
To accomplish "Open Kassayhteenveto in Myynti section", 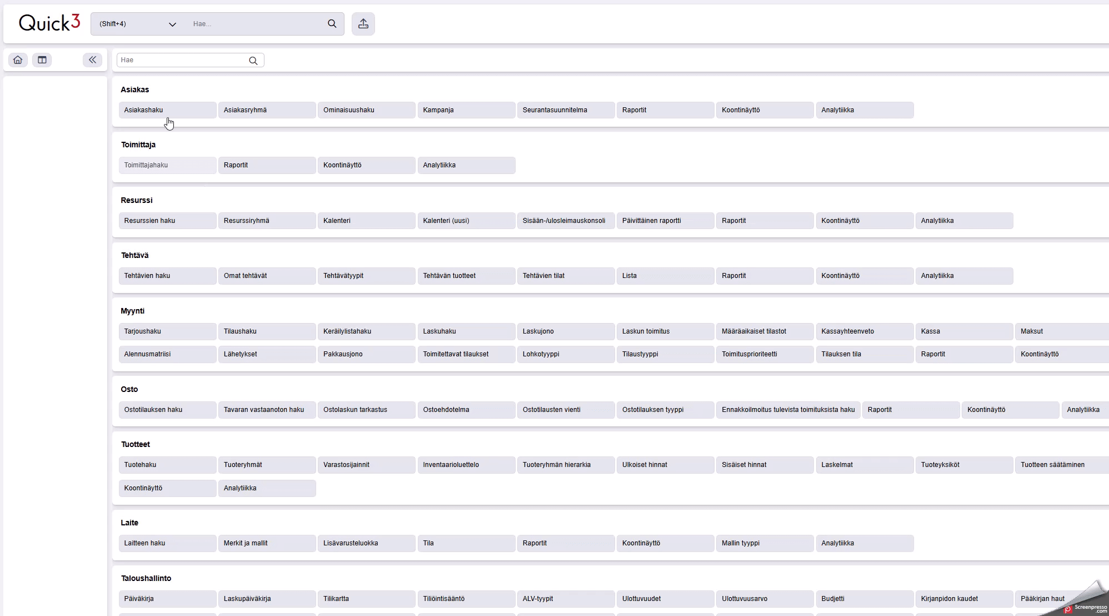I will pyautogui.click(x=864, y=331).
